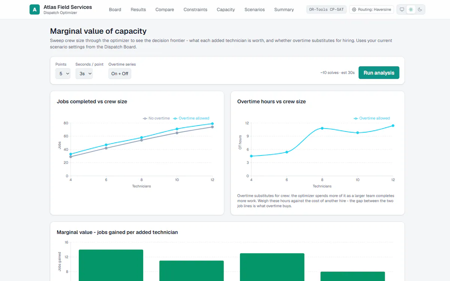Viewport: 450px width, 281px height.
Task: Click the 'Overtime hours vs crew size' title
Action: (x=271, y=102)
